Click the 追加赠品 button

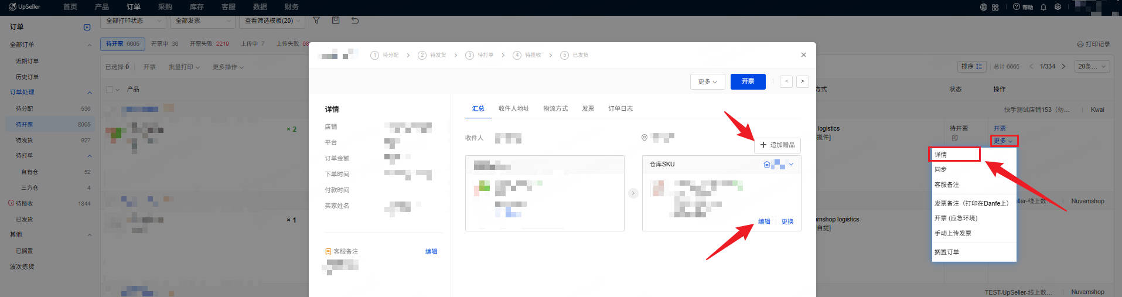777,145
